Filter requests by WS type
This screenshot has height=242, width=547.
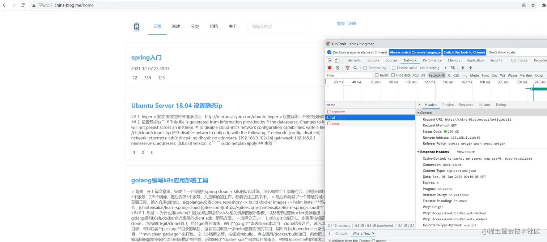tap(503, 75)
